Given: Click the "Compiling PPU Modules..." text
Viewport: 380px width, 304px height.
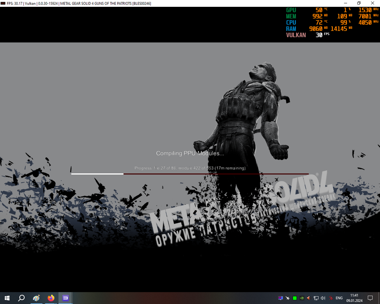Looking at the screenshot, I should pos(190,153).
